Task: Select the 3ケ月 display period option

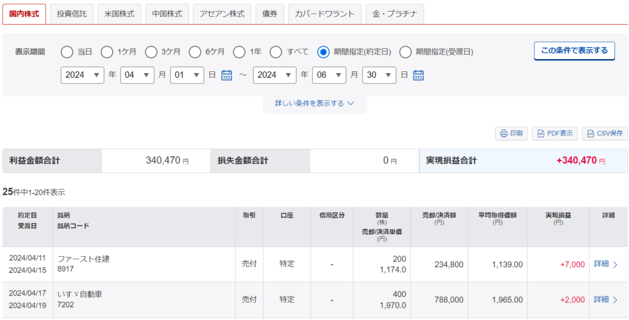Action: (151, 52)
